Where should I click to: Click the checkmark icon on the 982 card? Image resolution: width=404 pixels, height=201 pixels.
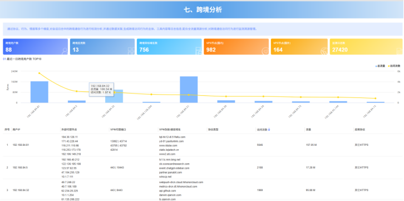point(265,51)
